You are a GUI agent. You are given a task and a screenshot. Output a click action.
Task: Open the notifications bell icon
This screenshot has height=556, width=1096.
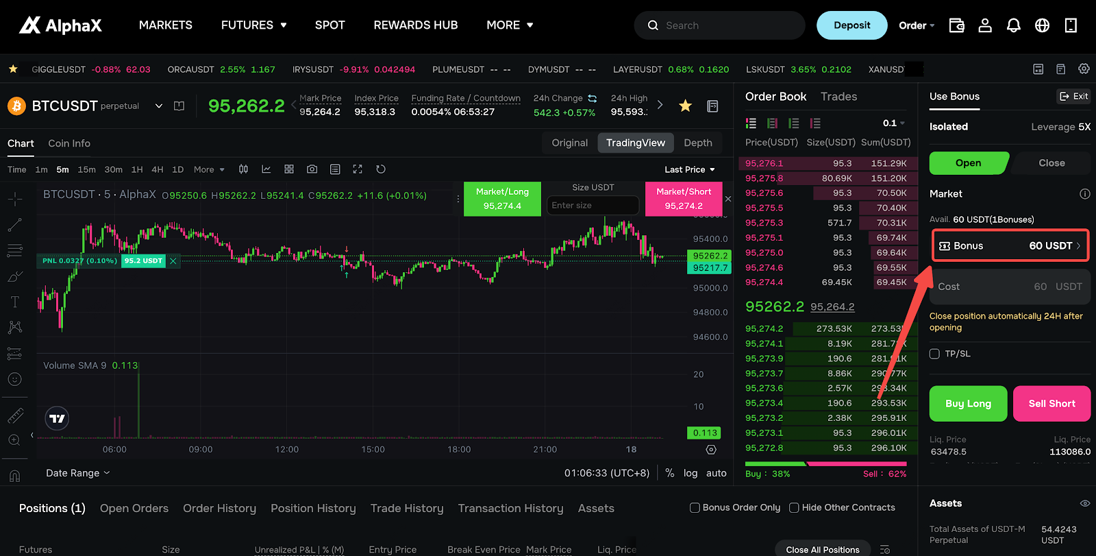1014,25
